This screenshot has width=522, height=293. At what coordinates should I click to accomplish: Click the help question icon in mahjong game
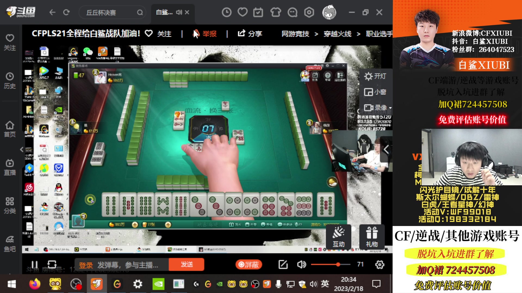click(x=328, y=76)
